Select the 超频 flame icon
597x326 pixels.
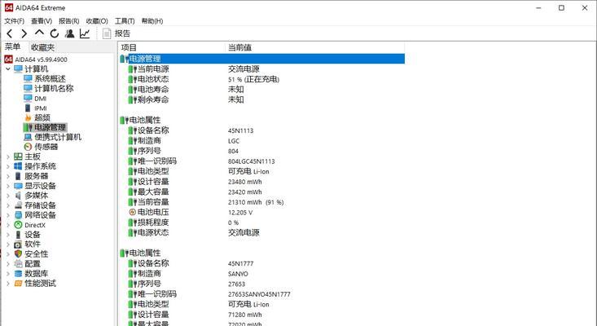(28, 117)
